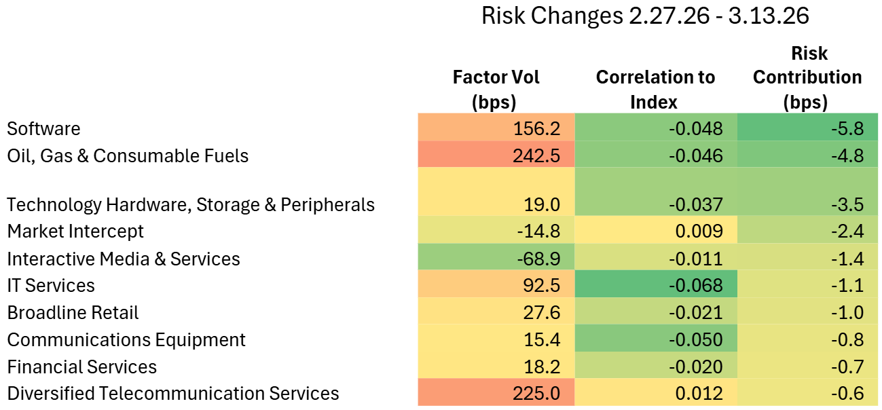Click the Oil, Gas & Consumable Fuels label
Screen dimensions: 882x410
[128, 155]
